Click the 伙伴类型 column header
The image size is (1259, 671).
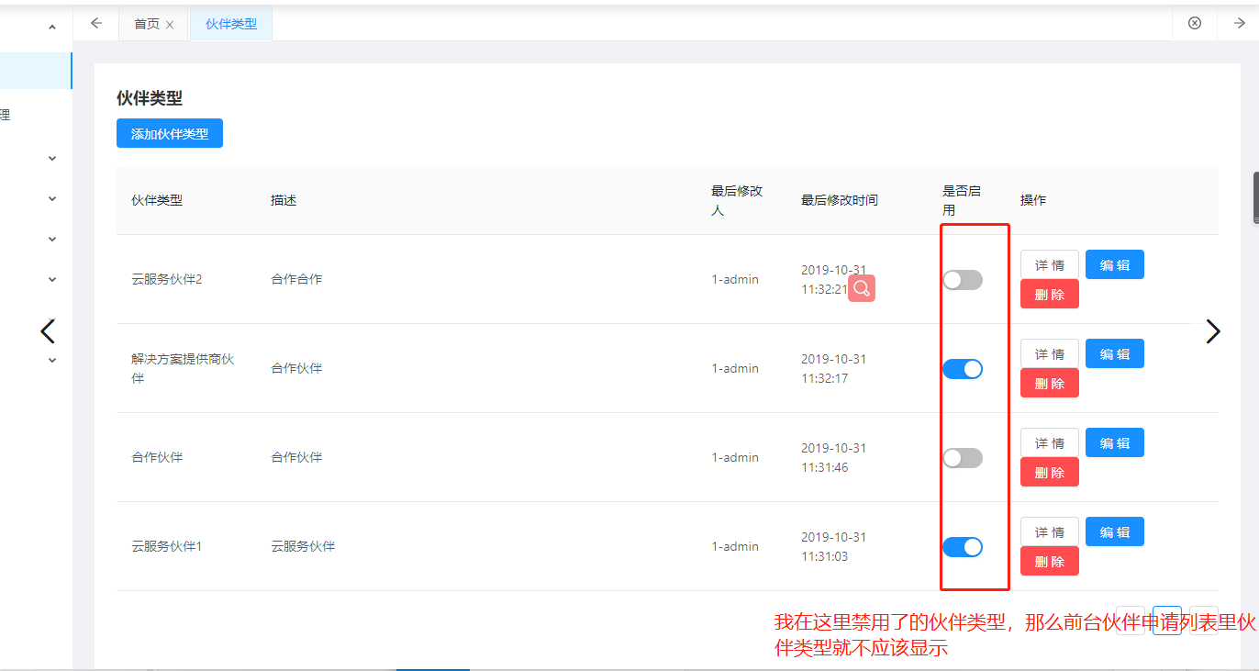[157, 200]
